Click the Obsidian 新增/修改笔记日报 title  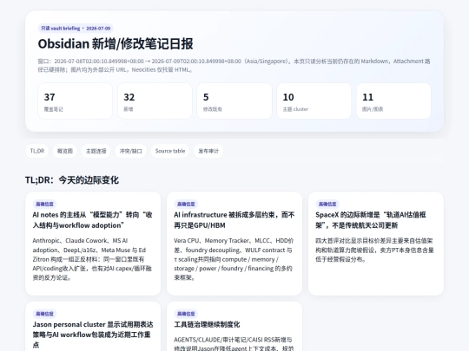click(x=116, y=44)
